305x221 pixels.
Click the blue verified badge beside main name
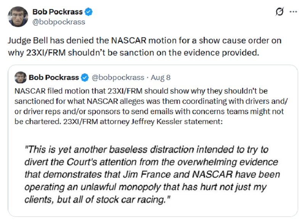(x=88, y=12)
